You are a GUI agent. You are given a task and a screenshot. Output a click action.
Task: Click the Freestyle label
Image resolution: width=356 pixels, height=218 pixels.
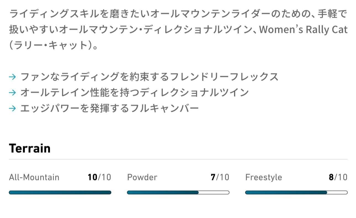264,177
